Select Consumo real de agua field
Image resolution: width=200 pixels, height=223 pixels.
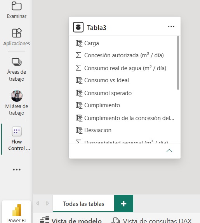point(125,68)
